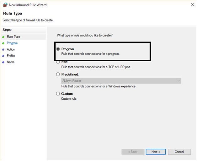197x161 pixels.
Task: Click the bullet icon next to Profile step
Action: (x=3, y=56)
